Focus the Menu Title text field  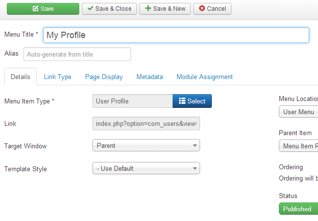tap(176, 35)
